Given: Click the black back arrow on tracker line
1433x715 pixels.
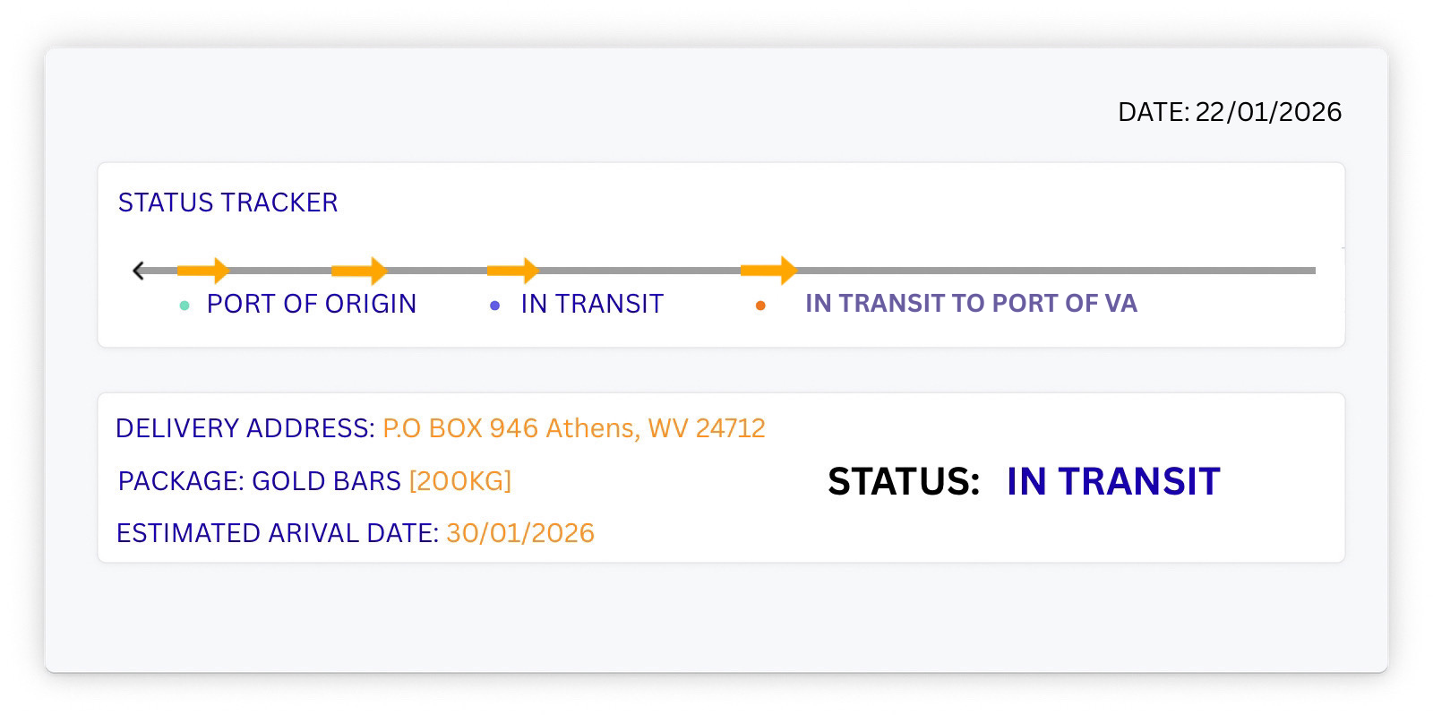Looking at the screenshot, I should coord(138,270).
